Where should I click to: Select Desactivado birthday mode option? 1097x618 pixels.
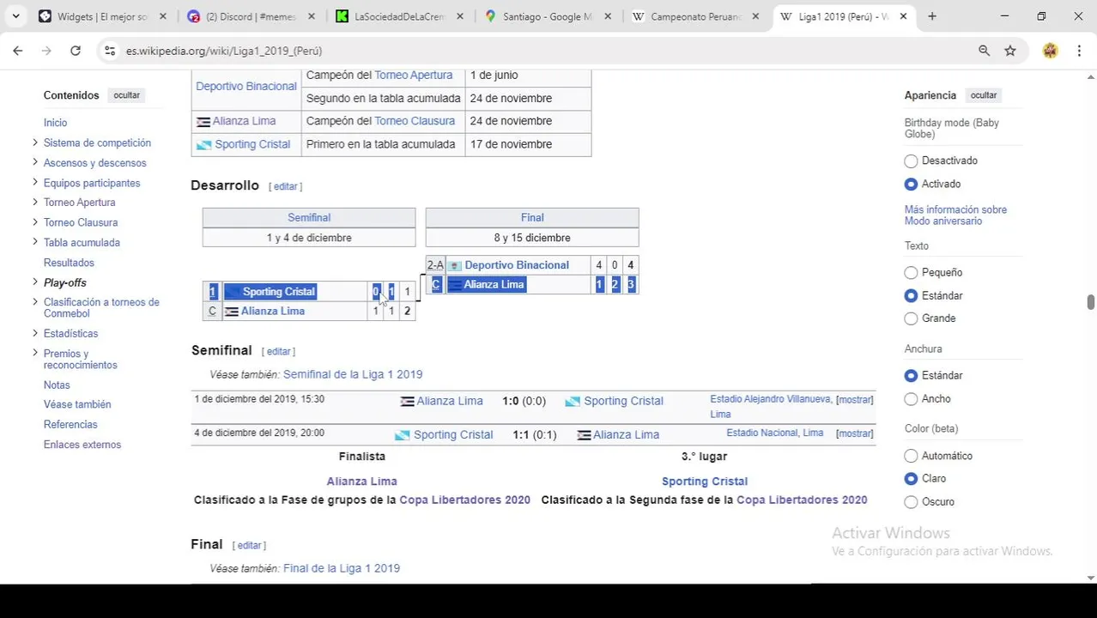pos(911,161)
